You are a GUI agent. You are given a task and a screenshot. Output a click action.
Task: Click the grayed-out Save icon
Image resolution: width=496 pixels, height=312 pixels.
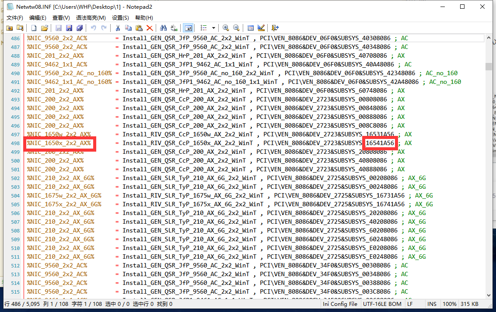(x=59, y=28)
